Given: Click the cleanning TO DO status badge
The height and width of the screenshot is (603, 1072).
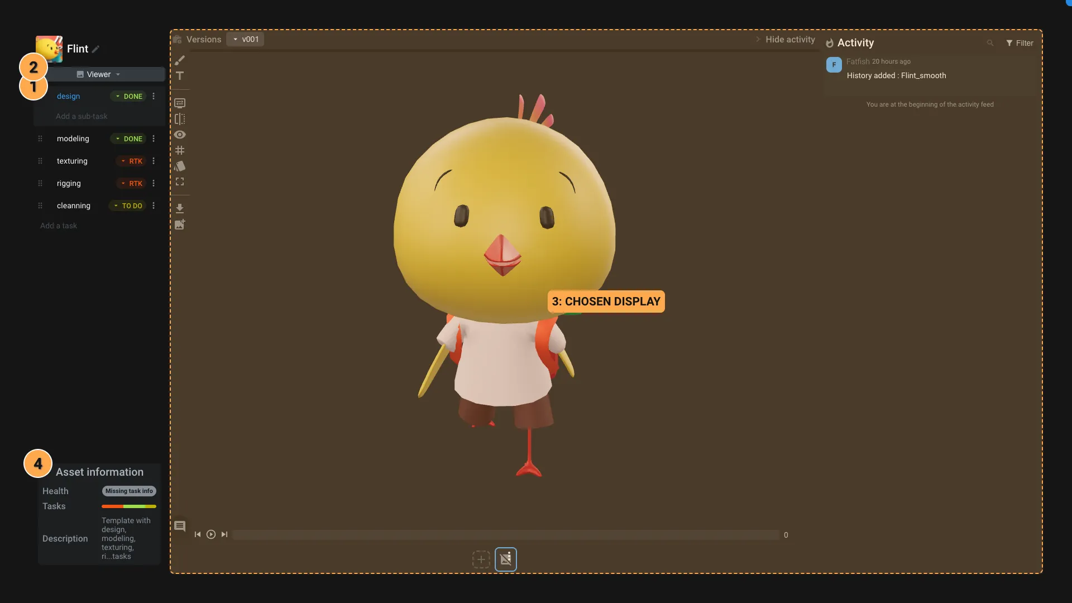Looking at the screenshot, I should pyautogui.click(x=128, y=205).
